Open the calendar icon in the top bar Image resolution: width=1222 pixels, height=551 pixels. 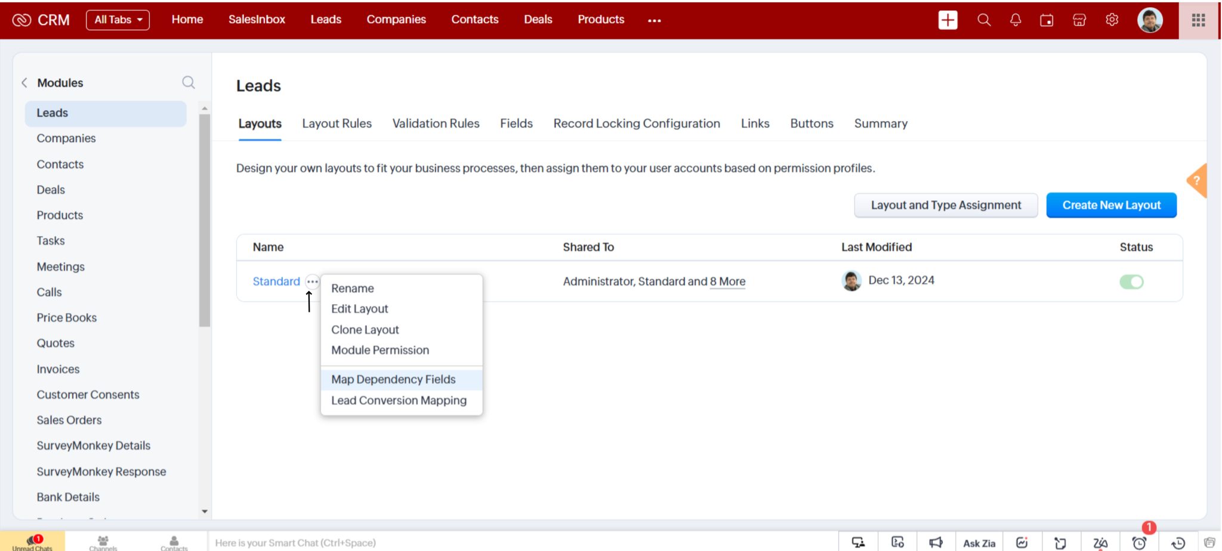coord(1047,20)
